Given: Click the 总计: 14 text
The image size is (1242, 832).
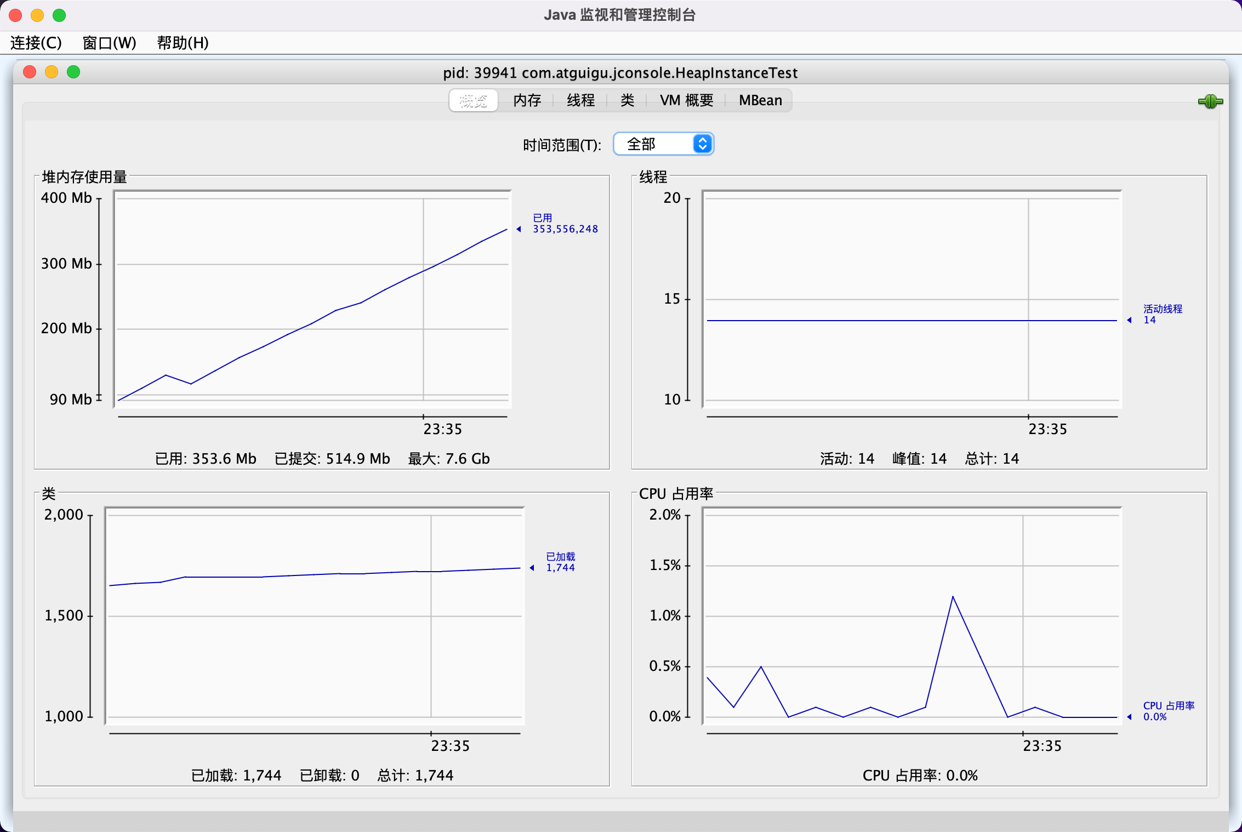Looking at the screenshot, I should 992,459.
